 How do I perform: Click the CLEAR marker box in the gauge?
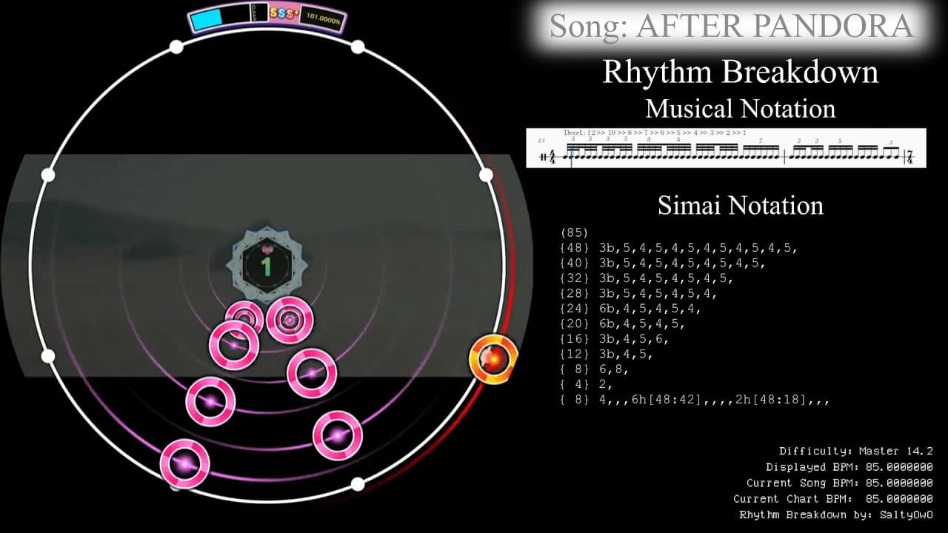coord(259,12)
